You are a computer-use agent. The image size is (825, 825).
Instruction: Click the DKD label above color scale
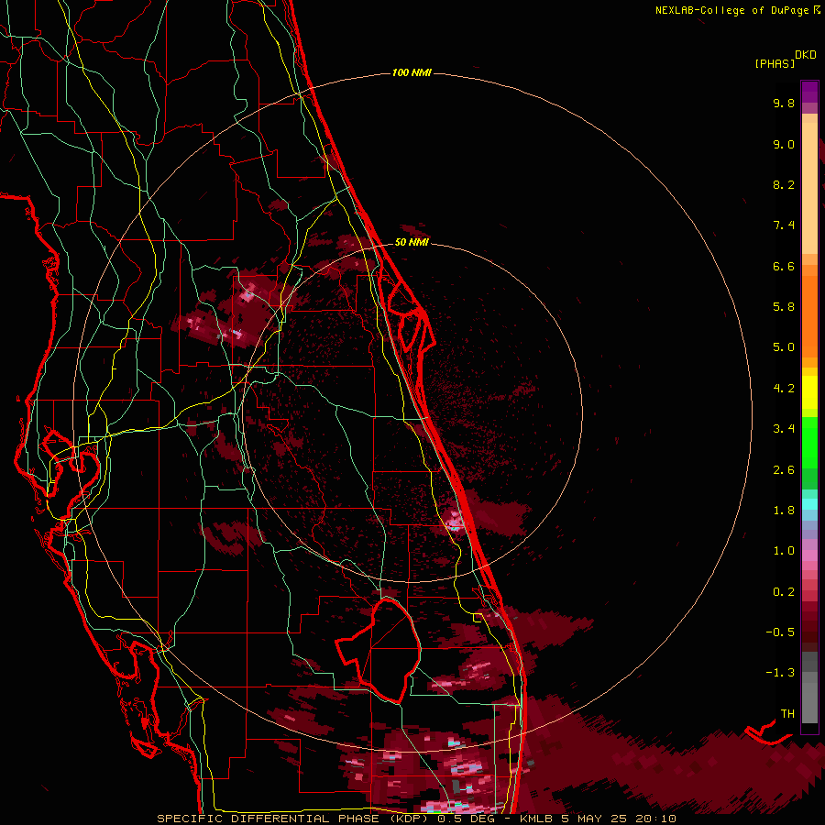point(806,55)
